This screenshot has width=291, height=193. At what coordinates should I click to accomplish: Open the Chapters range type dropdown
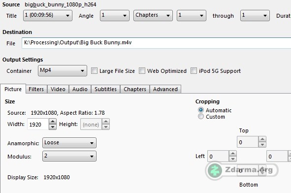point(153,16)
